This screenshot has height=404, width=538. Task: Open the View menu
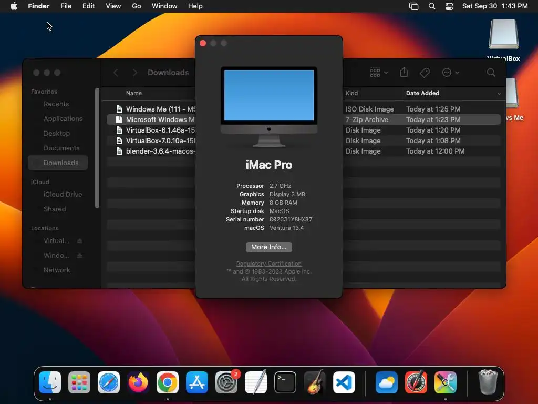click(x=113, y=6)
